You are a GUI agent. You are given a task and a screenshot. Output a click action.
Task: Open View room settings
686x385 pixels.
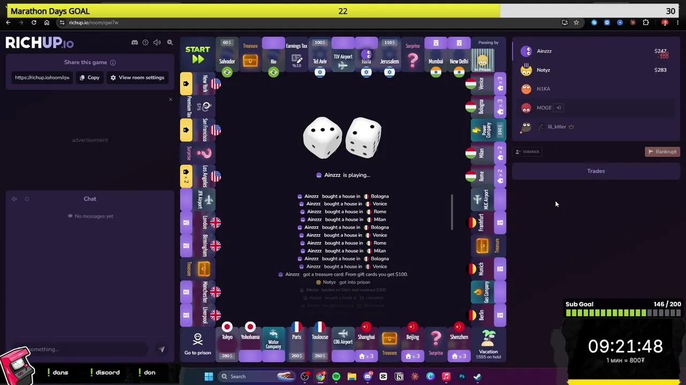(137, 78)
